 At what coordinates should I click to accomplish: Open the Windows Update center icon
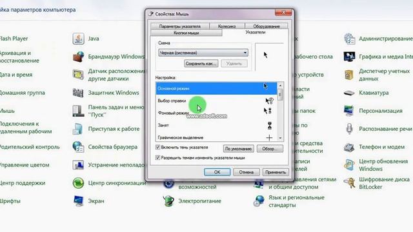pyautogui.click(x=349, y=165)
